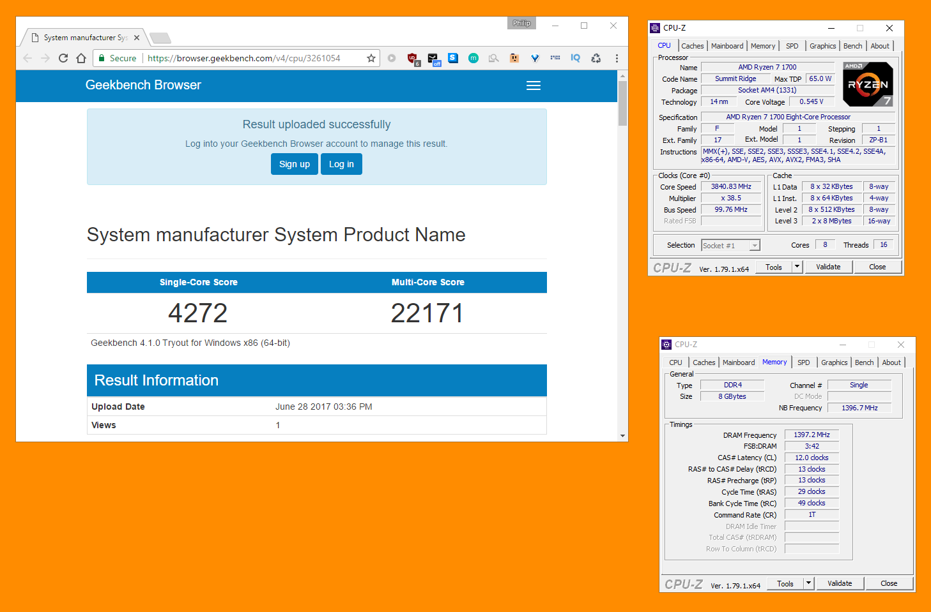This screenshot has height=612, width=931.
Task: Click the Sign up button
Action: tap(295, 164)
